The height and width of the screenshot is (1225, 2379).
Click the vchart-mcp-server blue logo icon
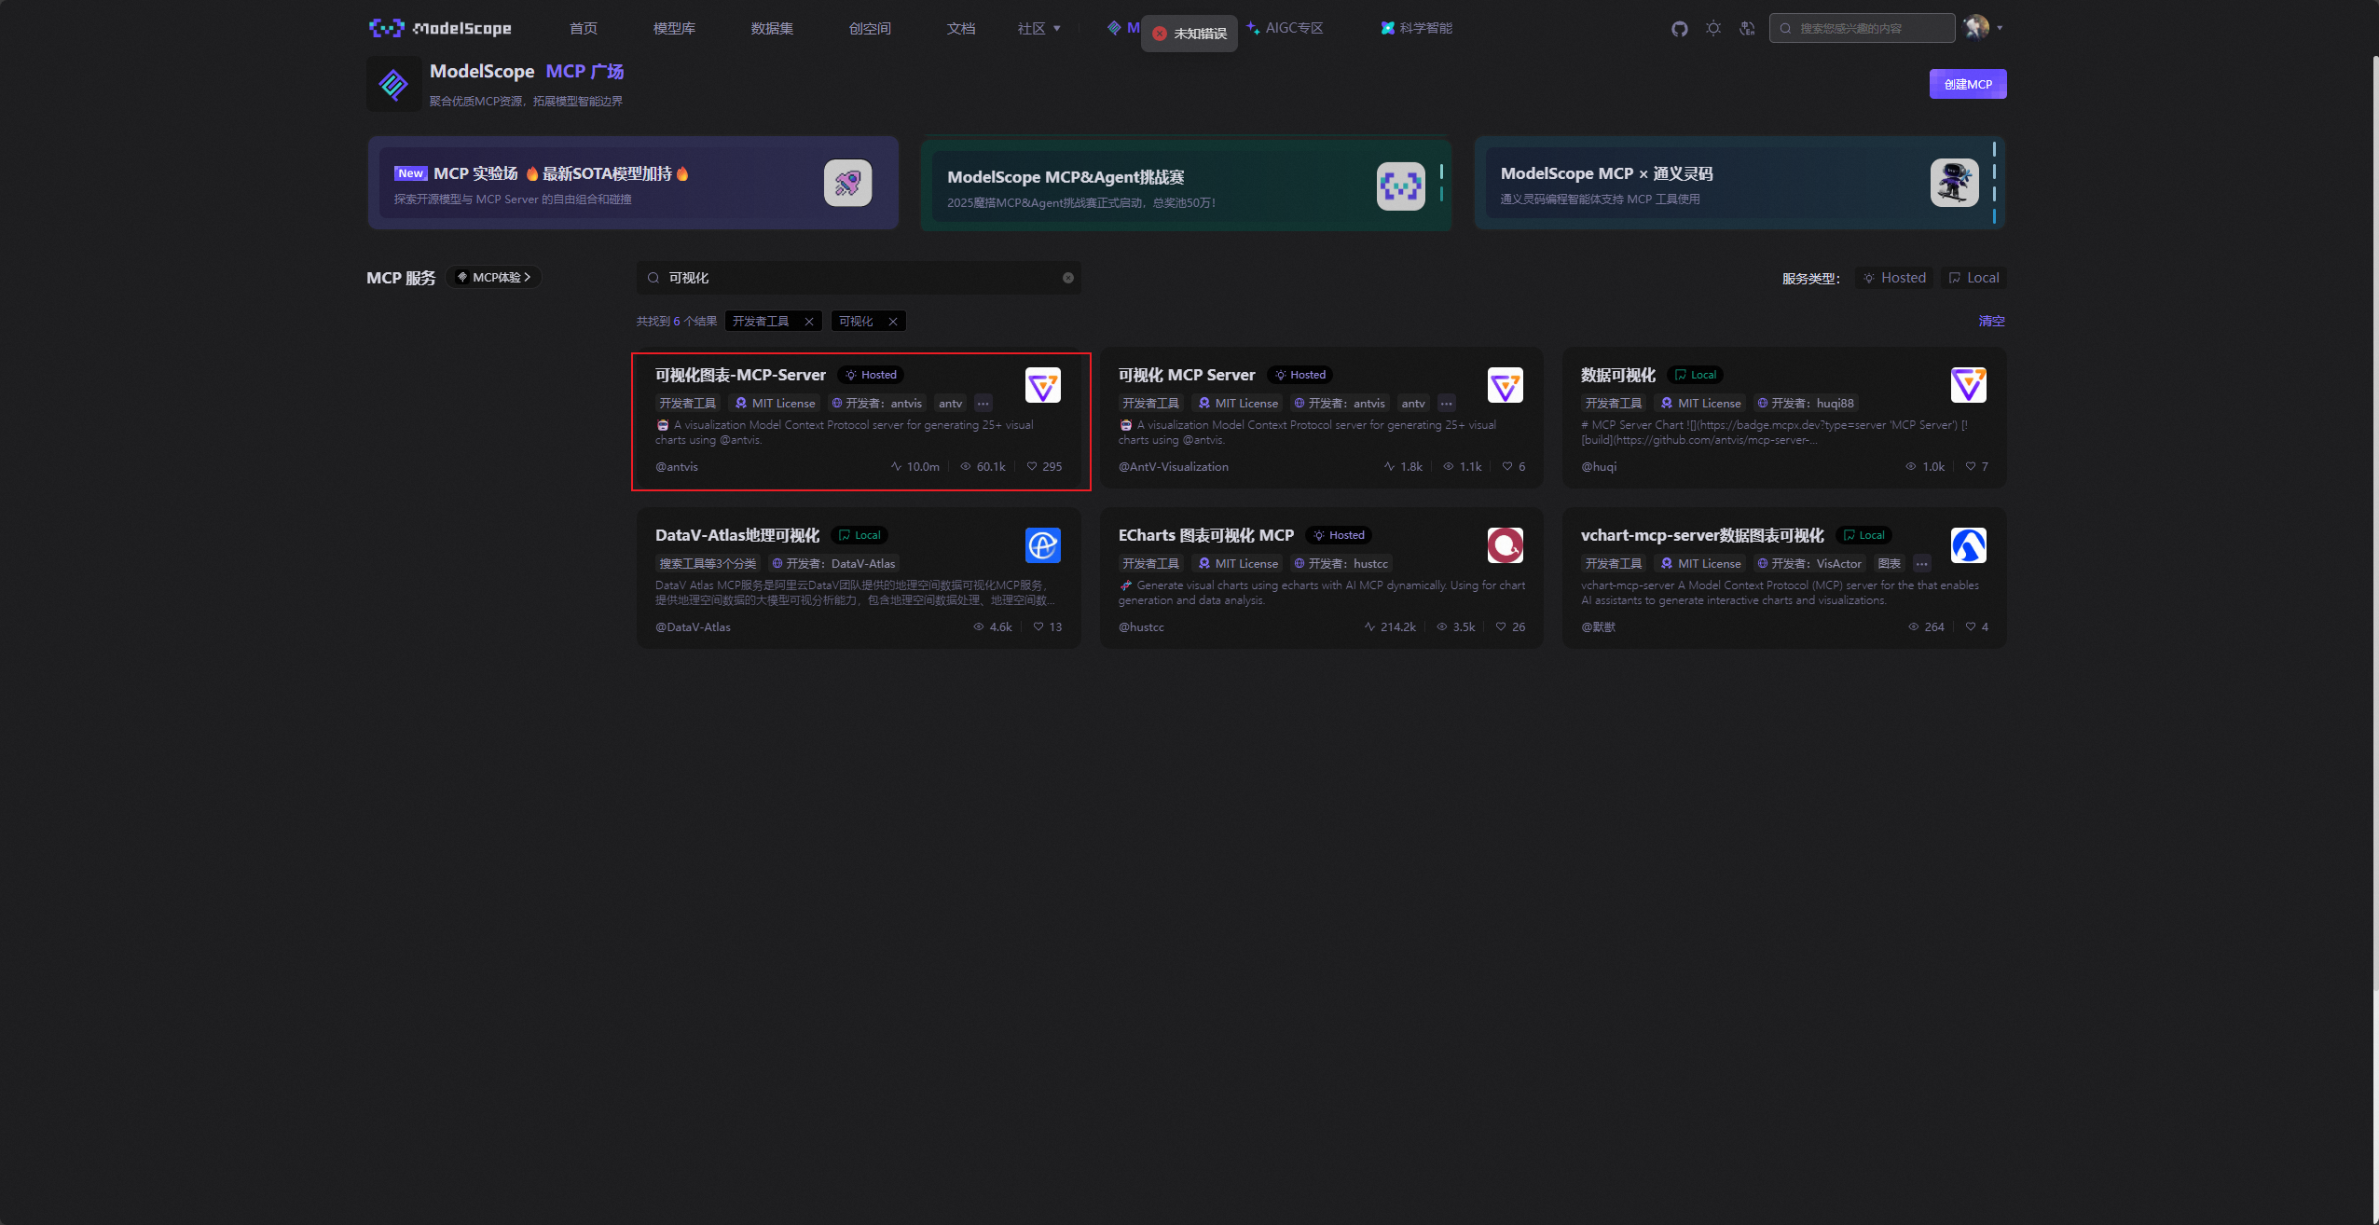point(1968,545)
